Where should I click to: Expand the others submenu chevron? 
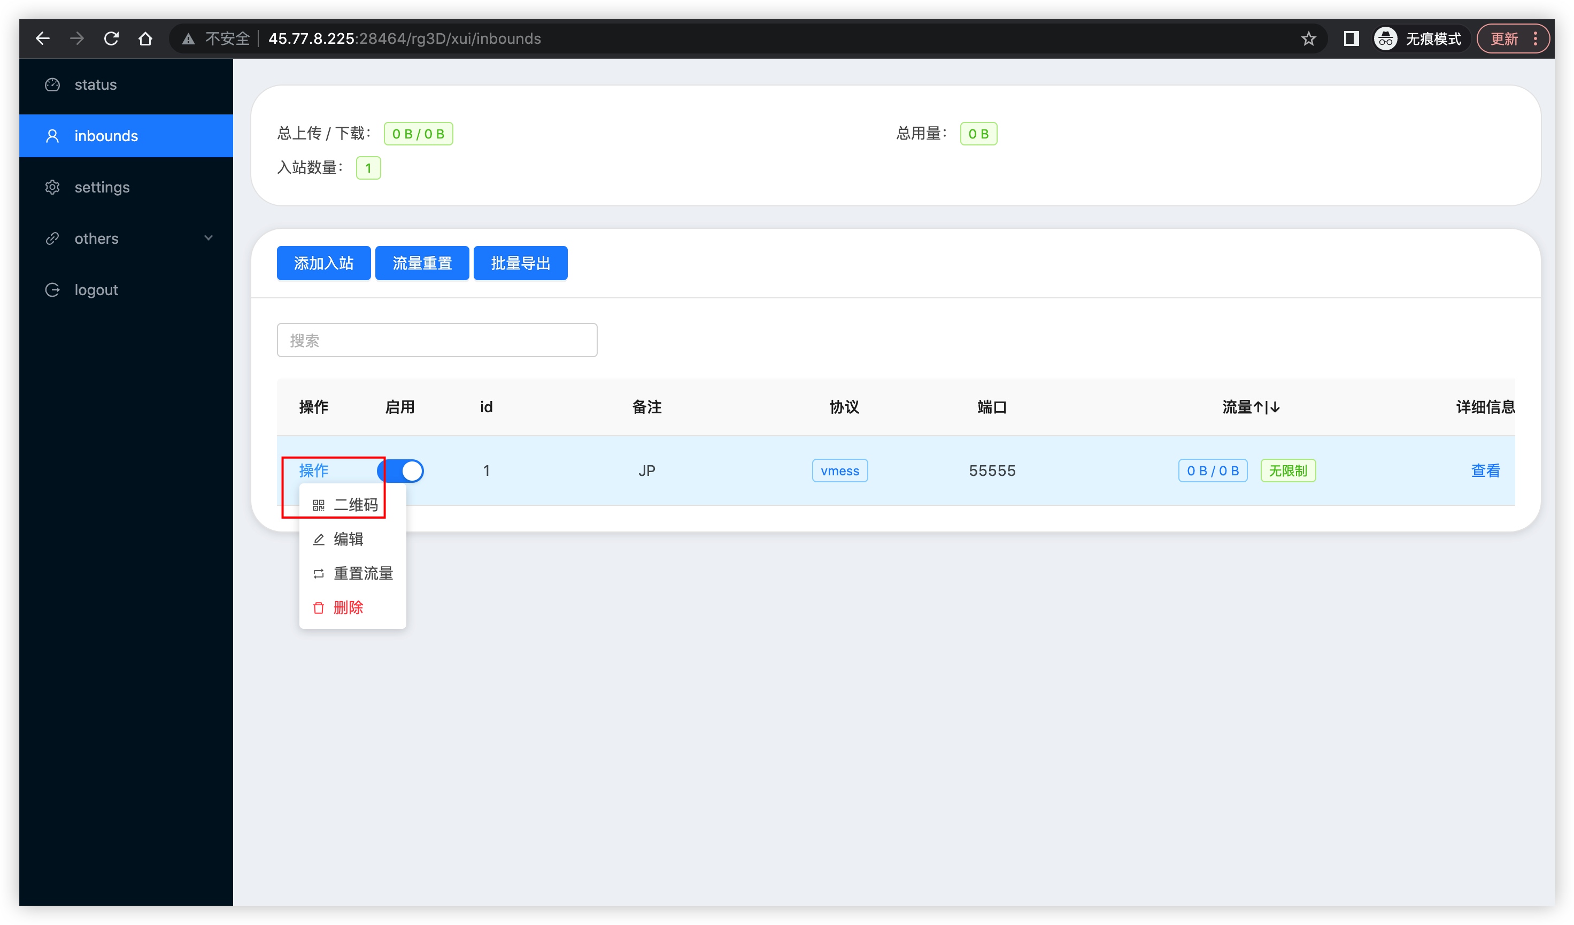(x=209, y=238)
